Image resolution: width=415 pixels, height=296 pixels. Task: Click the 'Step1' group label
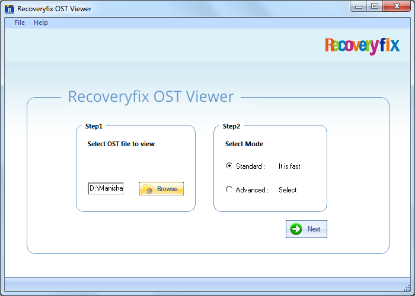tap(94, 126)
